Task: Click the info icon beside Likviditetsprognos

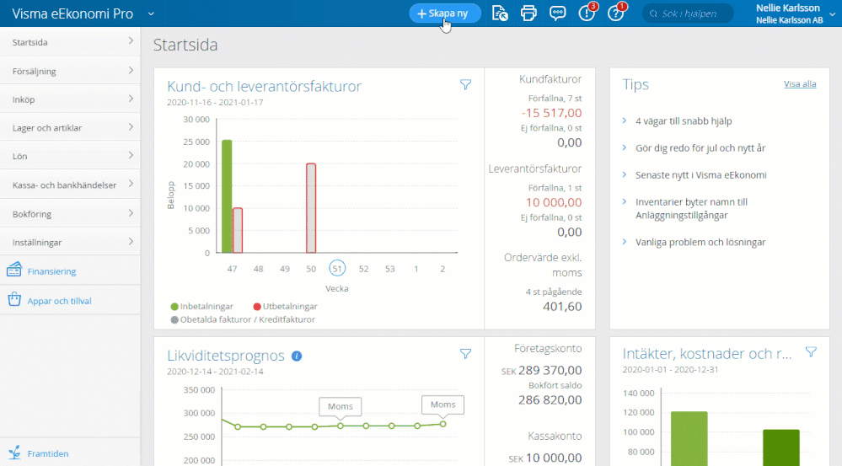Action: [297, 356]
